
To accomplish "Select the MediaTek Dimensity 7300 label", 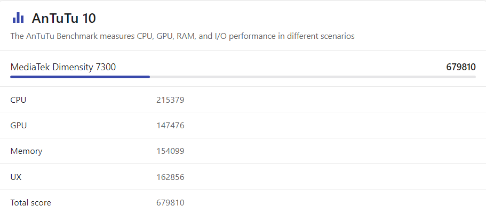I will click(63, 67).
